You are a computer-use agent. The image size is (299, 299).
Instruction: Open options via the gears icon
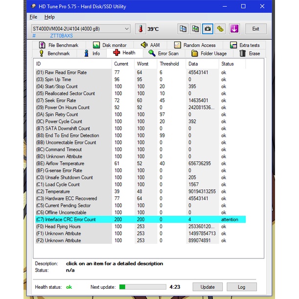(221, 29)
